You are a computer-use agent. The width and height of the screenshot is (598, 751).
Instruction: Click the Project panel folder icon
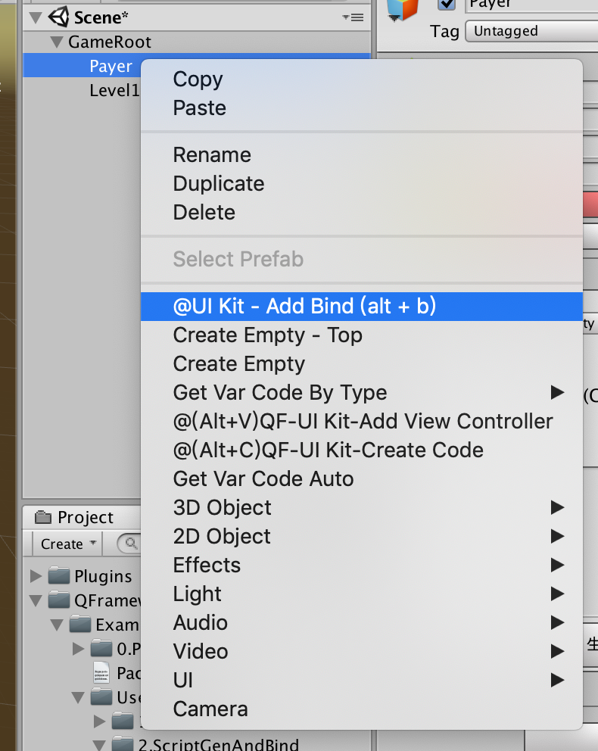point(43,517)
